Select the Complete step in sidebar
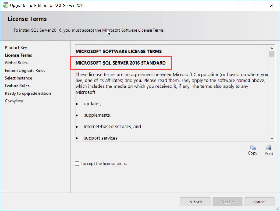 tap(14, 101)
